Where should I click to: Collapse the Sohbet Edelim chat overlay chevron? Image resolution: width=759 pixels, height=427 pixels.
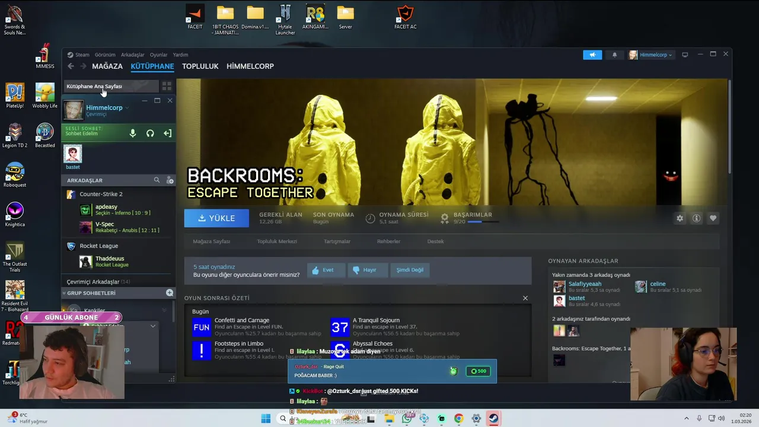click(153, 326)
